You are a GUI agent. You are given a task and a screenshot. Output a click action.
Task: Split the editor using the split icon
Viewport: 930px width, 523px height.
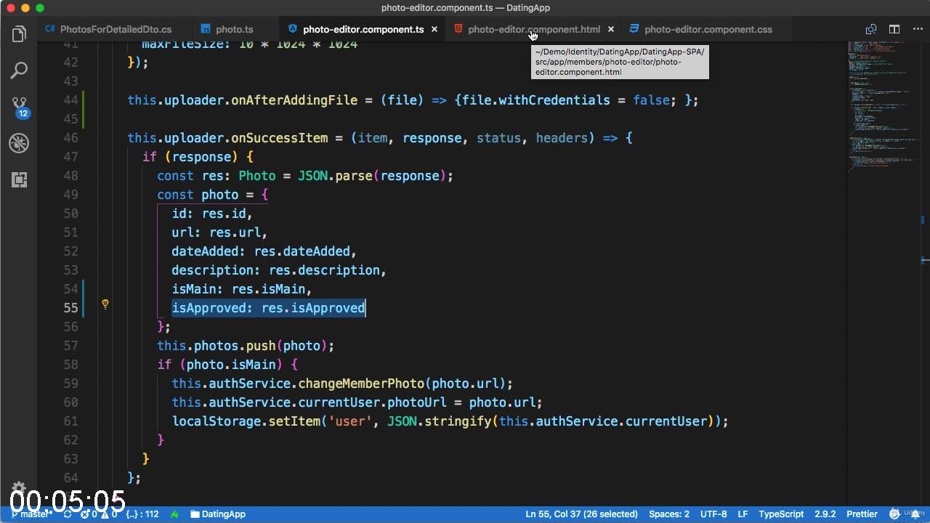pyautogui.click(x=894, y=29)
